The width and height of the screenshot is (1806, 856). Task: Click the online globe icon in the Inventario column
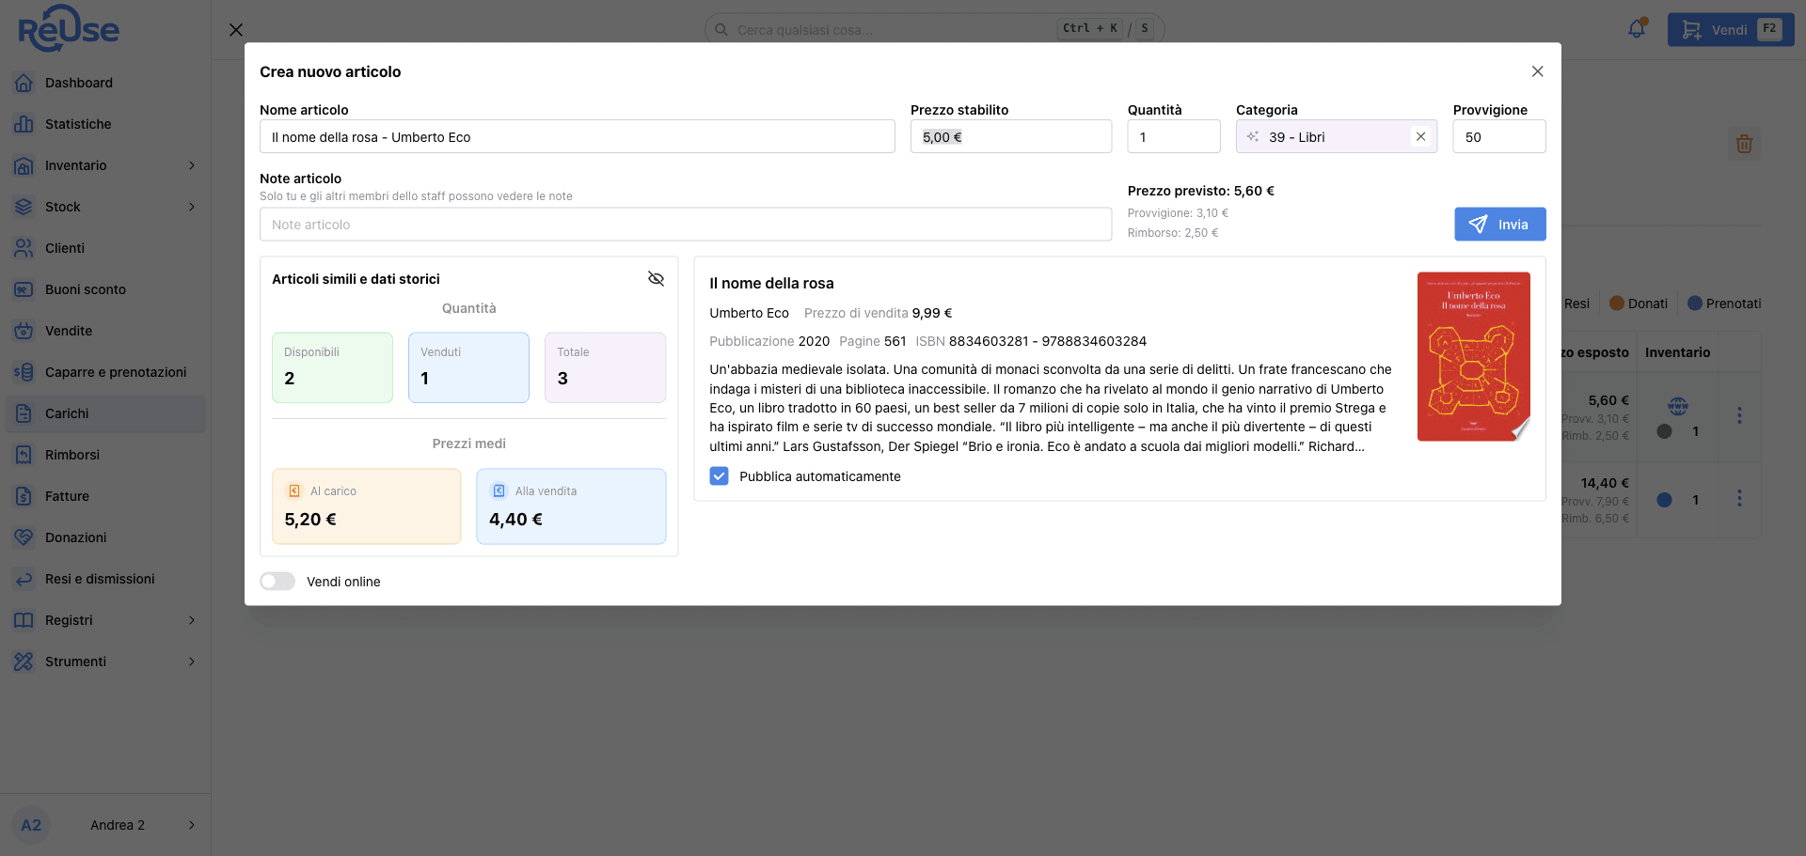[x=1678, y=406]
